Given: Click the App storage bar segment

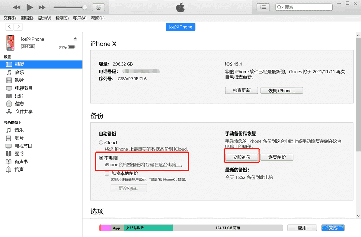Looking at the screenshot, I should click(x=118, y=228).
